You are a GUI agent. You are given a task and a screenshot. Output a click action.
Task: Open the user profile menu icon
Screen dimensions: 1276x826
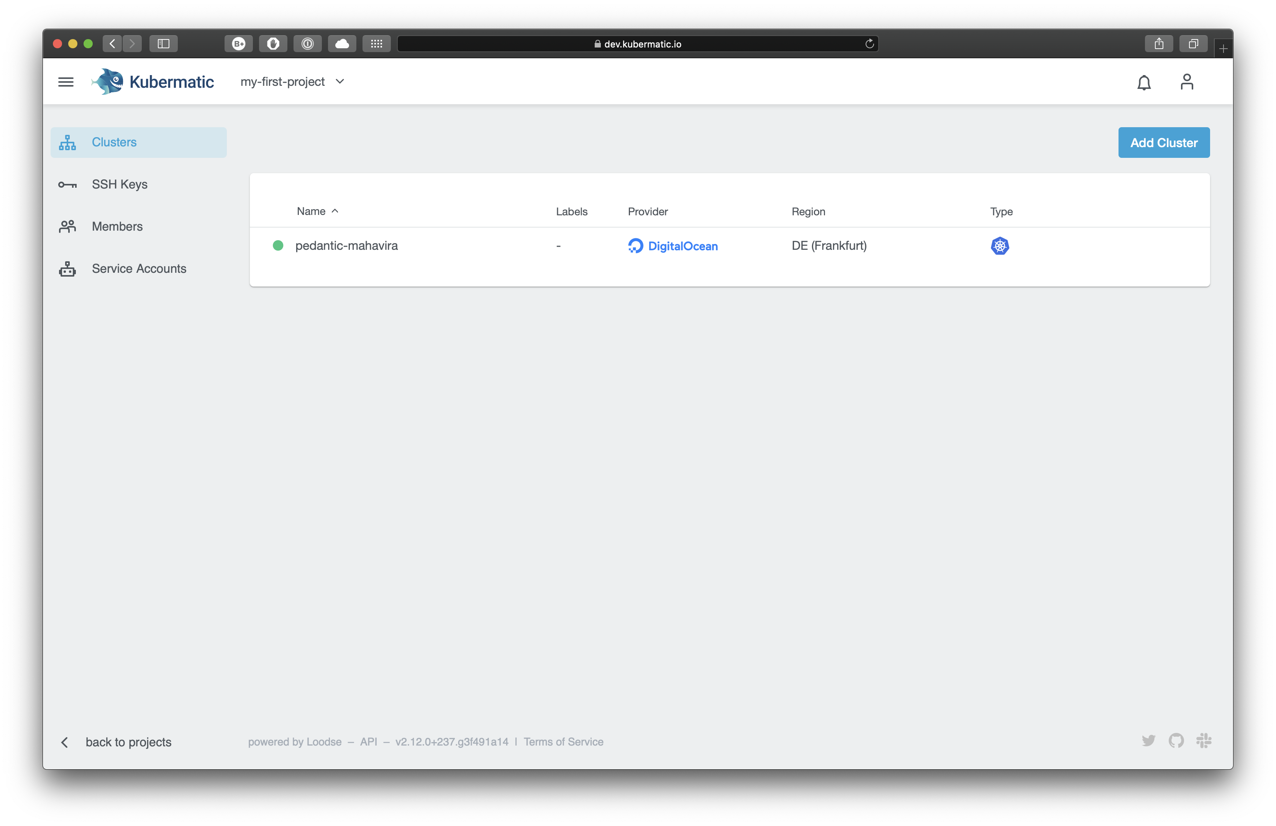click(1186, 82)
